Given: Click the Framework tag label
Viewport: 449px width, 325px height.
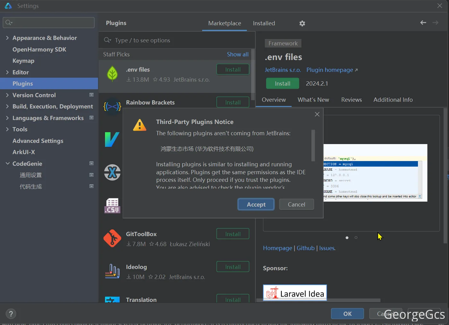Looking at the screenshot, I should point(283,43).
